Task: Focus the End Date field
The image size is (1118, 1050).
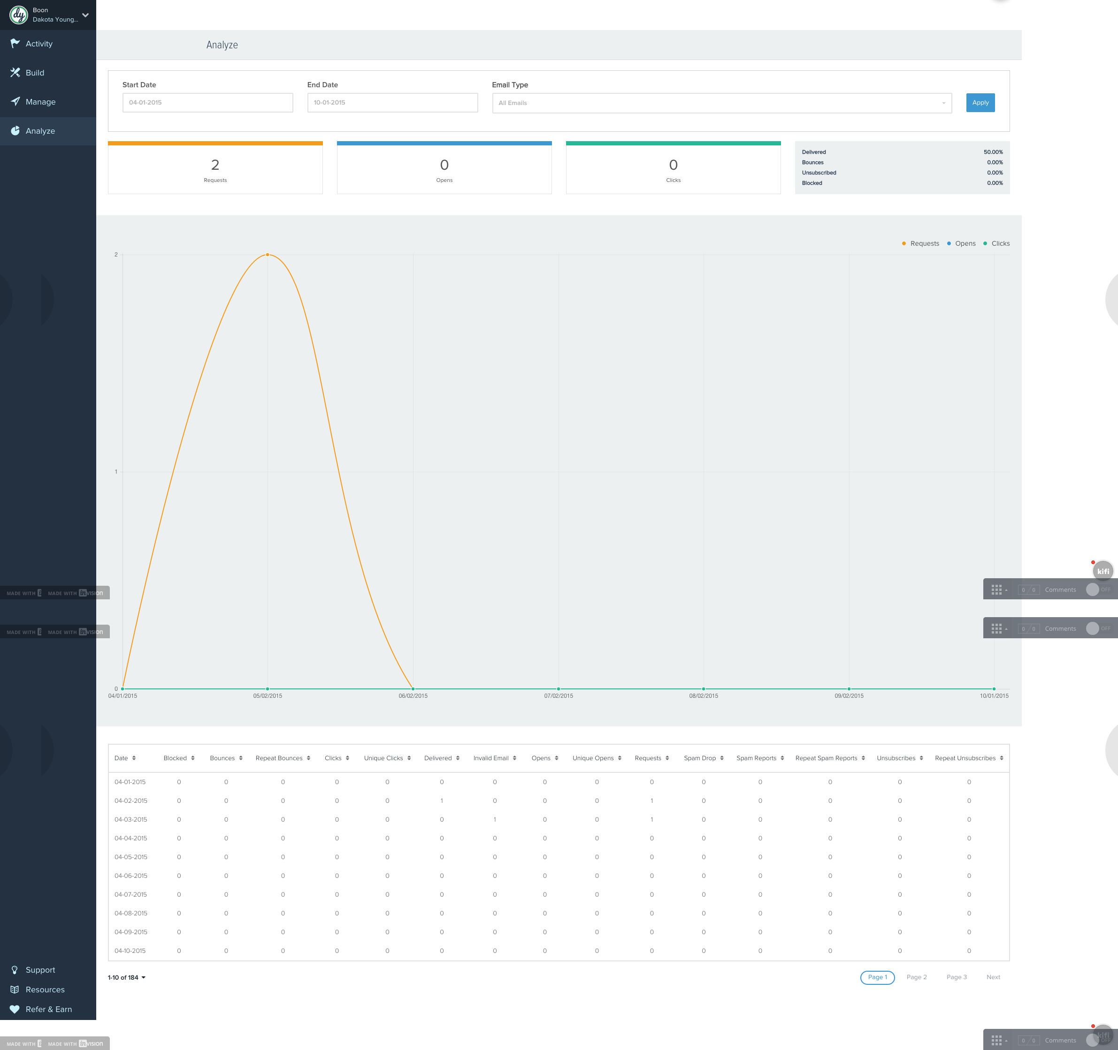Action: point(392,103)
